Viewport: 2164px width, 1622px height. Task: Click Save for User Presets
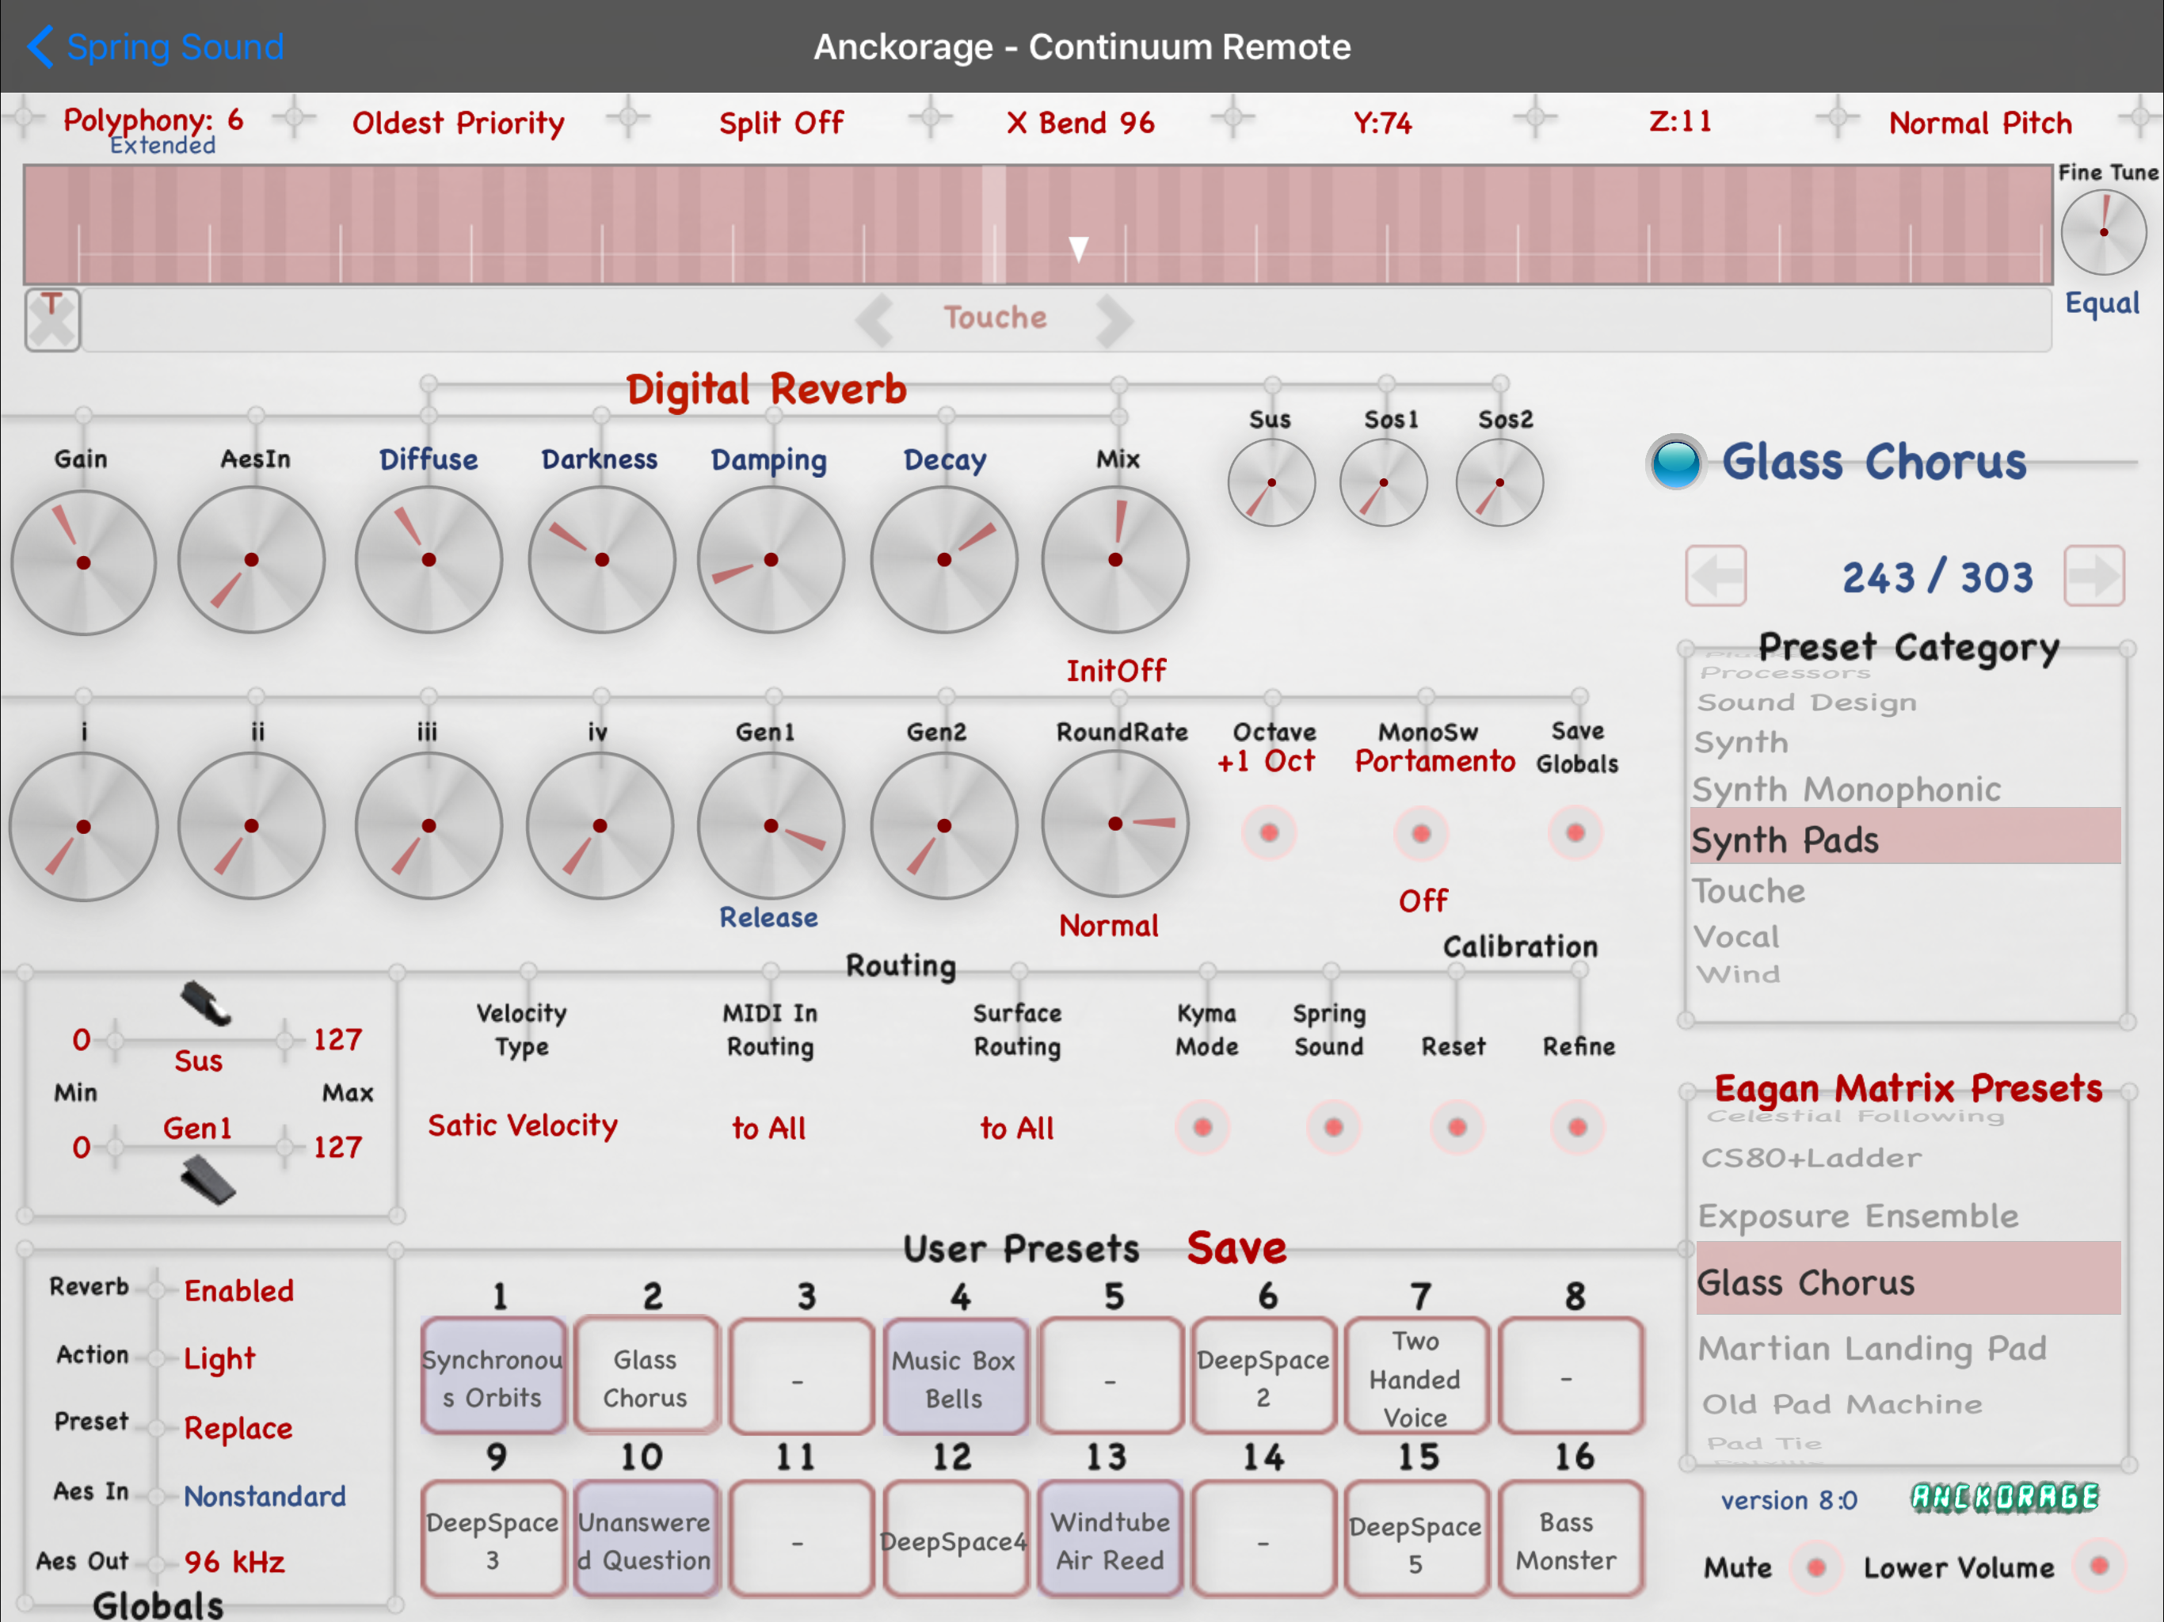click(1236, 1247)
